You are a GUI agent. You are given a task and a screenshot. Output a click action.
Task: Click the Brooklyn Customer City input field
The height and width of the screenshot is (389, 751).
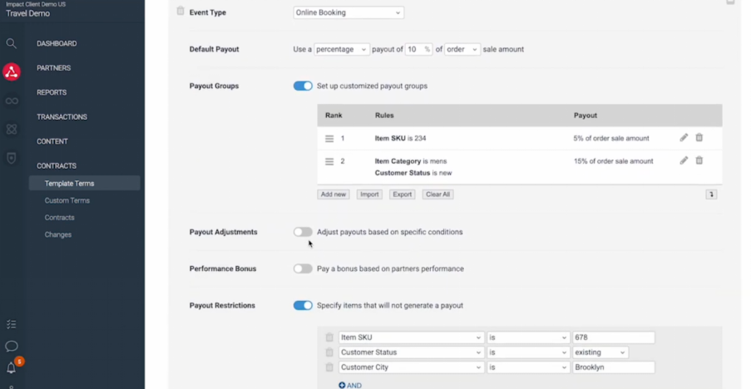coord(613,367)
